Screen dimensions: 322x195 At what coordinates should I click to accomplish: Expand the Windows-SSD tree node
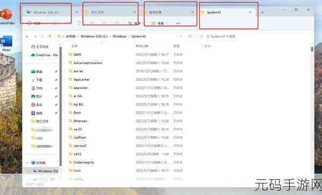[x=29, y=171]
